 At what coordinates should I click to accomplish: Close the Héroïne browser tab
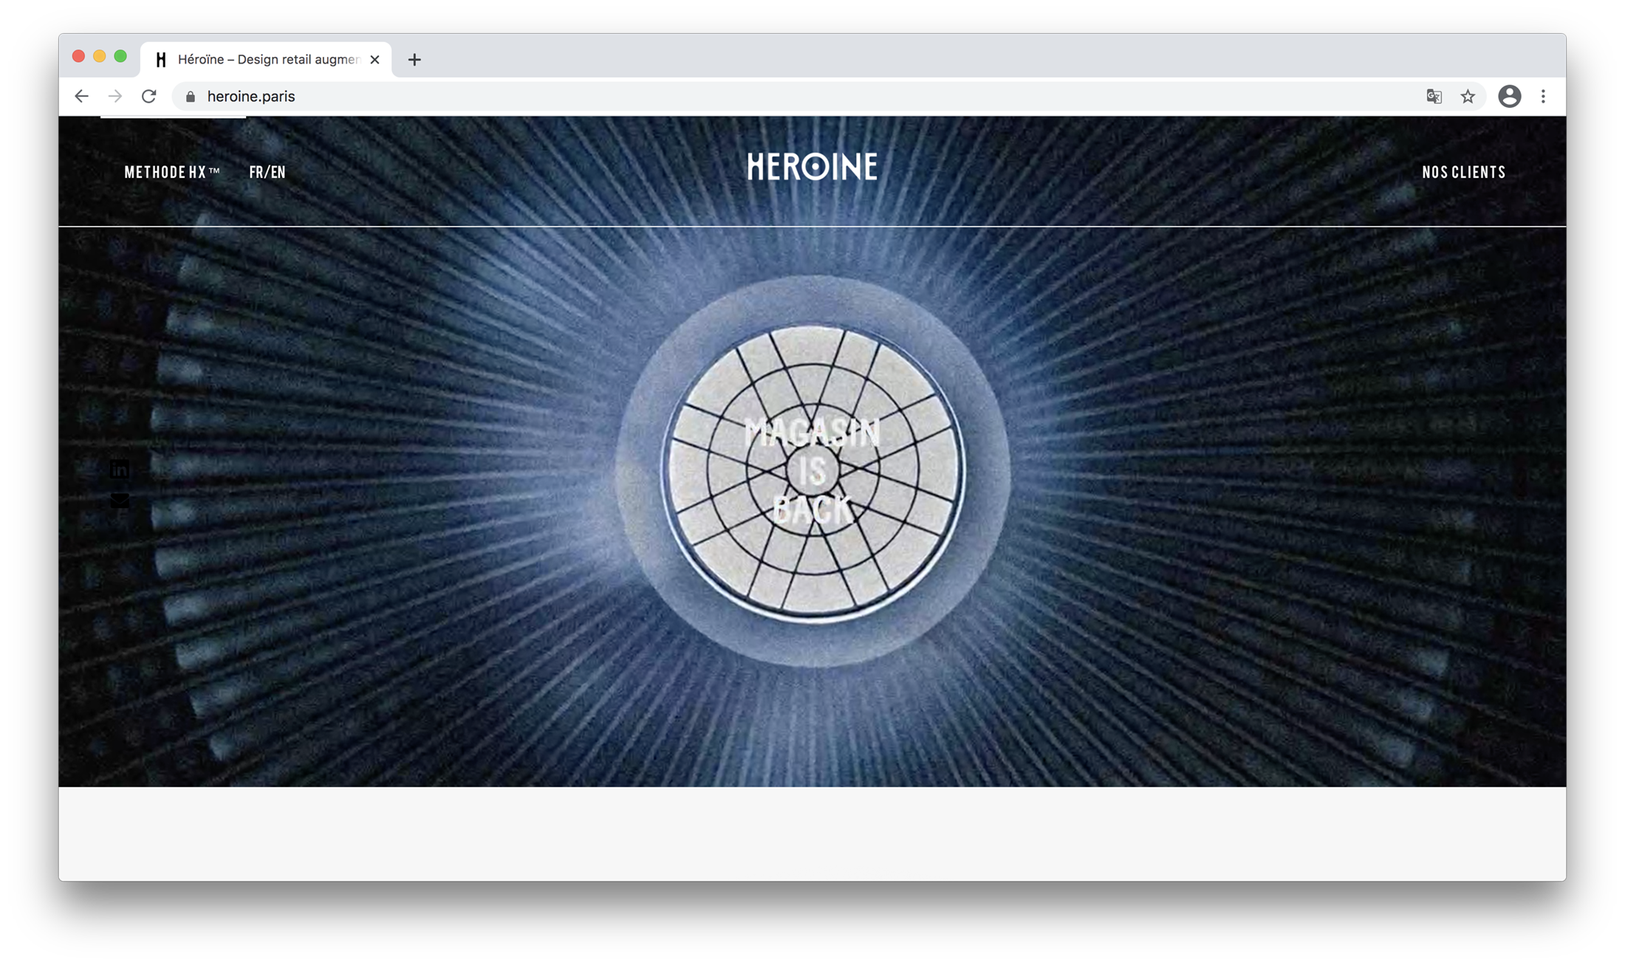click(375, 60)
